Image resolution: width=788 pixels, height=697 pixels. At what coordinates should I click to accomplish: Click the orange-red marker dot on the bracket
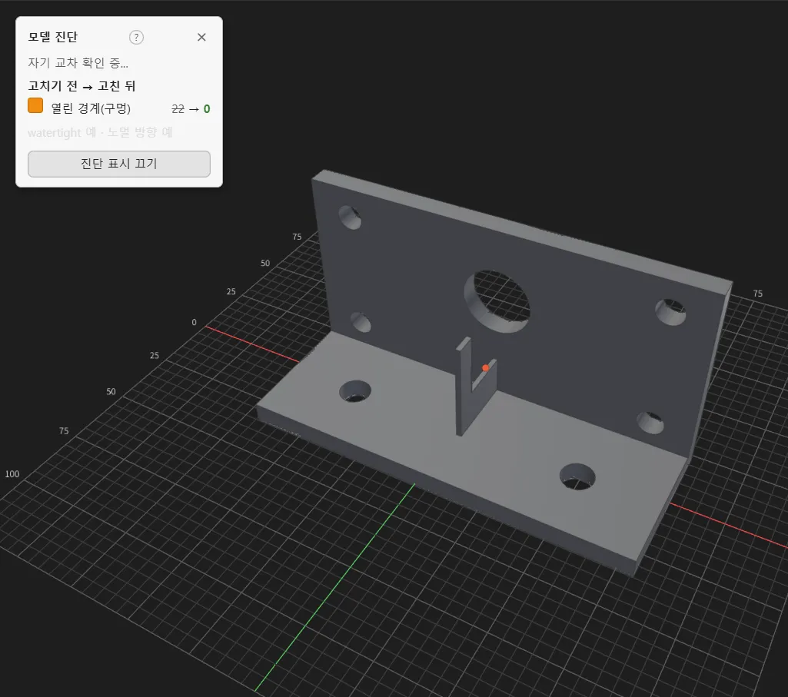click(485, 368)
